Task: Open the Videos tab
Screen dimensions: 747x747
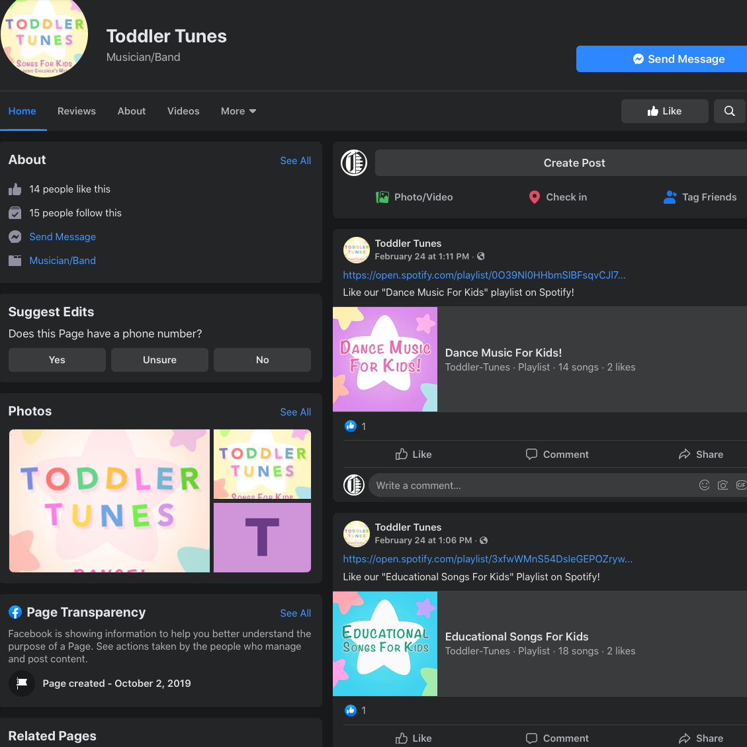Action: click(x=183, y=111)
